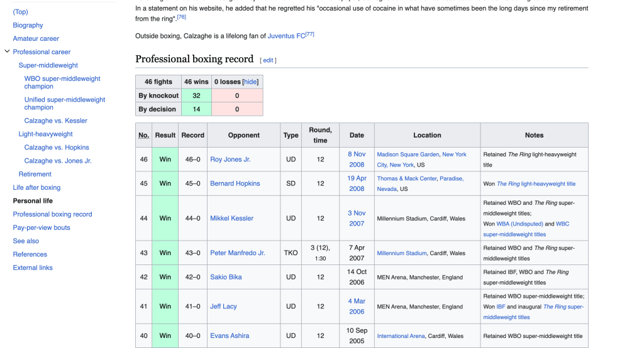Edit the Professional boxing record section

268,60
